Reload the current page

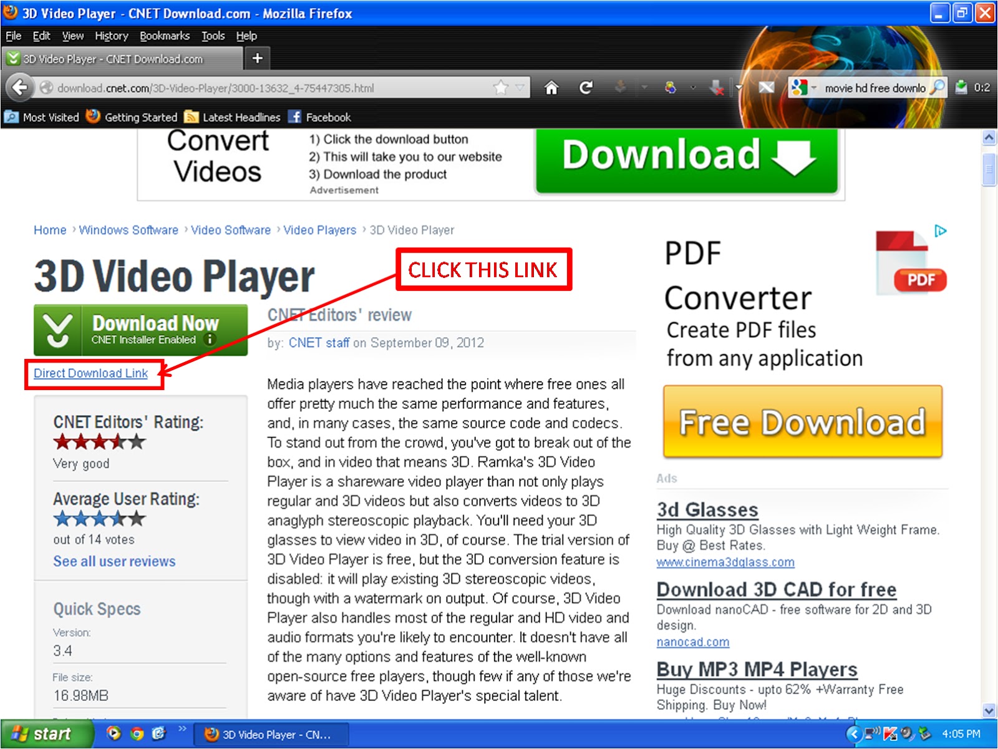coord(586,88)
